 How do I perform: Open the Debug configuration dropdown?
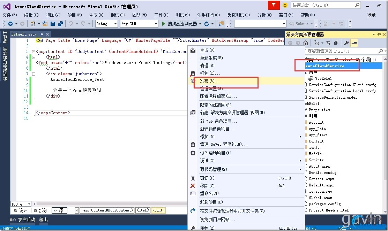coord(115,24)
